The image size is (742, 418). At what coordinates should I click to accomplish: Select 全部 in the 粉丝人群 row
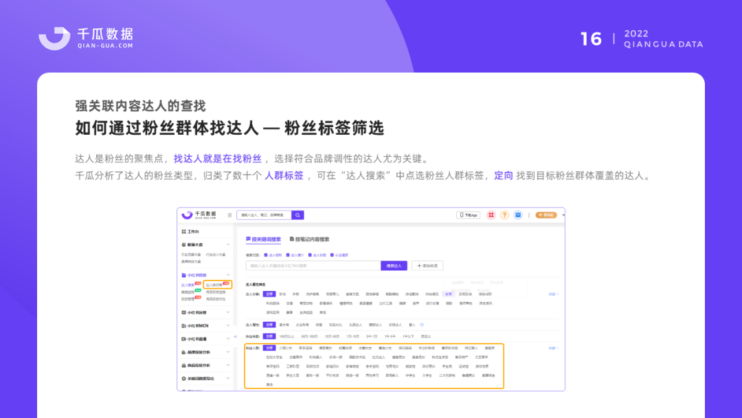click(269, 348)
